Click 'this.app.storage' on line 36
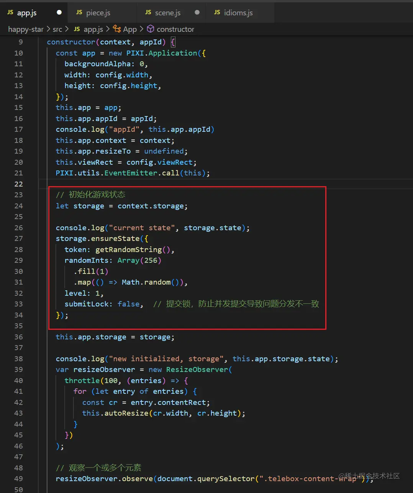The width and height of the screenshot is (413, 493). [x=91, y=337]
